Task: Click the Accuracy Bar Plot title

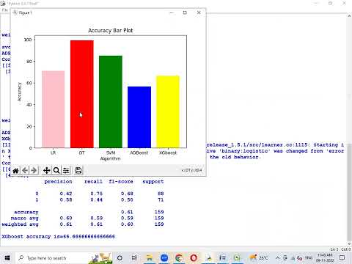Action: point(111,31)
